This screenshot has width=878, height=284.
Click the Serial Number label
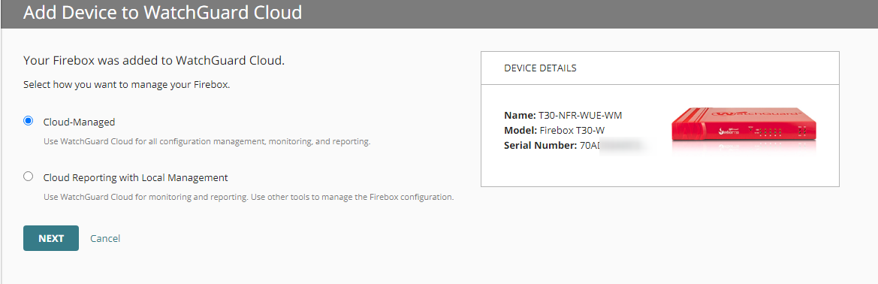pyautogui.click(x=540, y=146)
